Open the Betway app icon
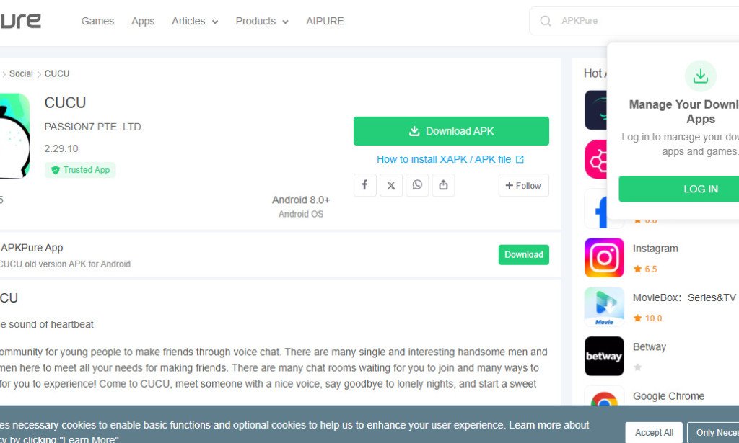 [x=604, y=357]
